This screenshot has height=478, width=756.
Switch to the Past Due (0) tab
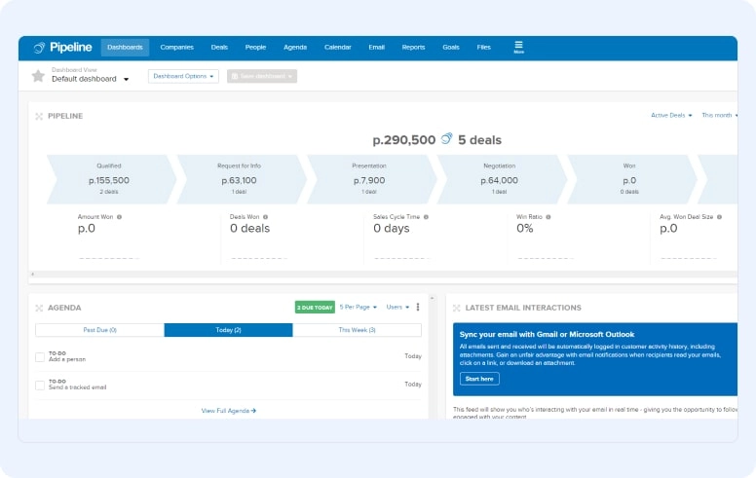(99, 330)
